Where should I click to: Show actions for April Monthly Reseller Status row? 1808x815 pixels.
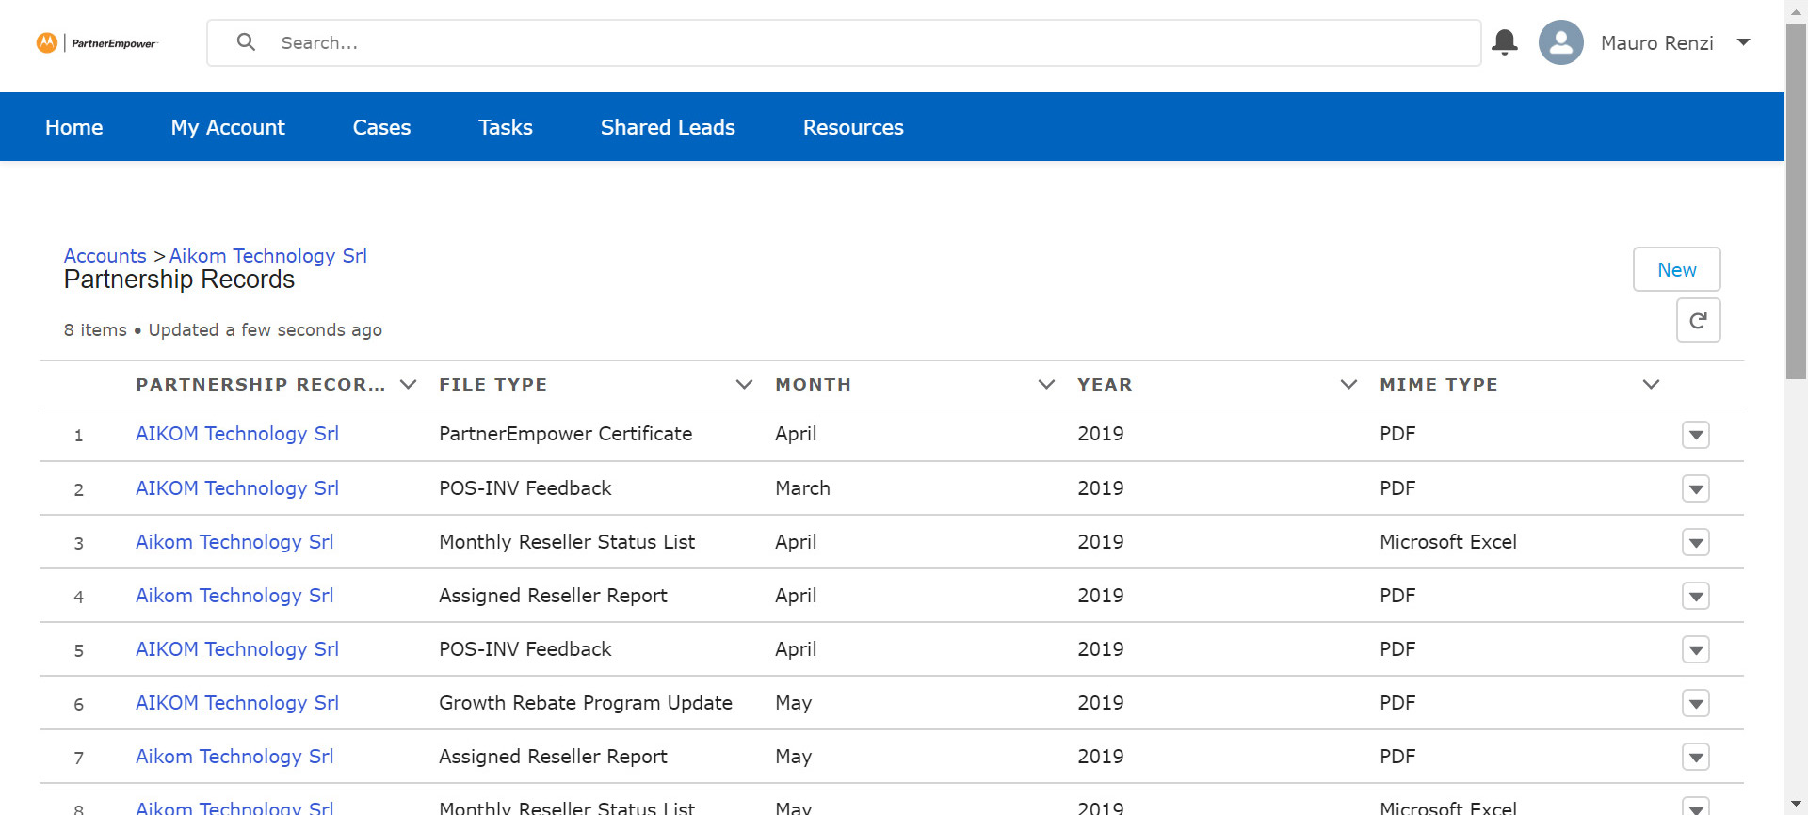pyautogui.click(x=1696, y=542)
